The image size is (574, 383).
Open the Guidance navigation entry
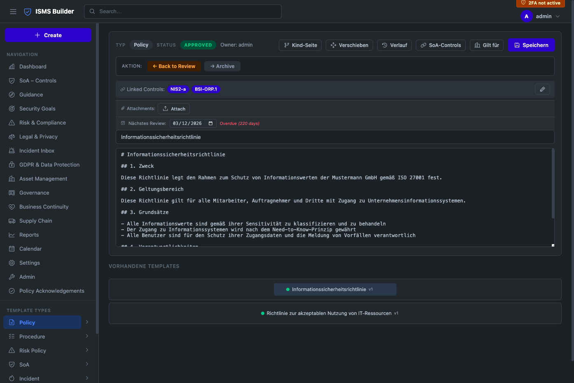[49, 95]
